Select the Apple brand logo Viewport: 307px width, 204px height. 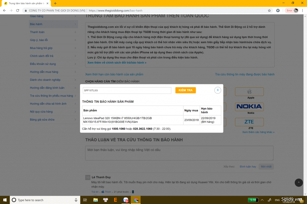pos(249,92)
